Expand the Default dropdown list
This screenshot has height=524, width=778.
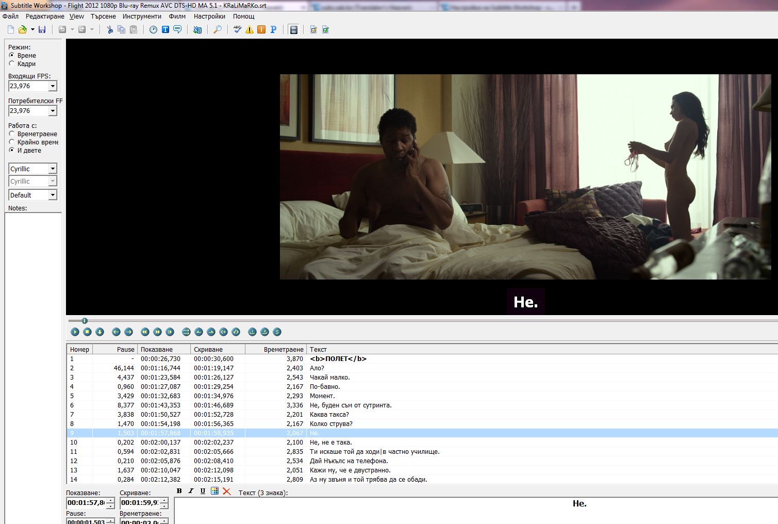click(x=53, y=195)
